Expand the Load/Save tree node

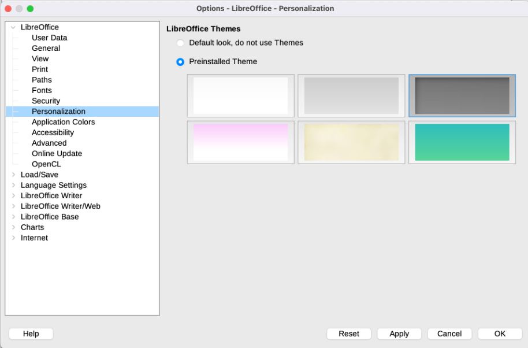click(13, 175)
